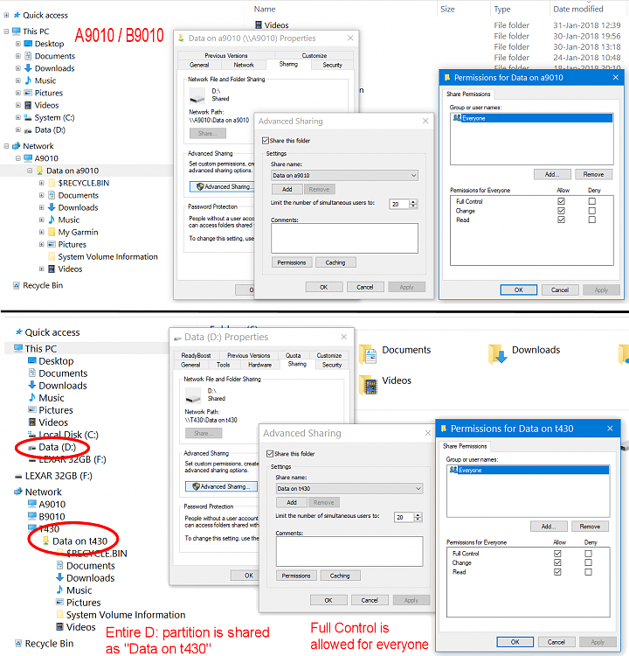Image resolution: width=629 pixels, height=656 pixels.
Task: Click the standalone LEXAR 32GB (F:) drive icon
Action: point(18,476)
